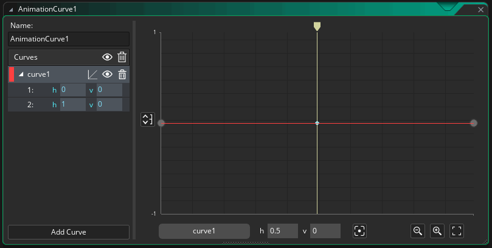492x248 pixels.
Task: Select the left curve endpoint
Action: pos(161,123)
